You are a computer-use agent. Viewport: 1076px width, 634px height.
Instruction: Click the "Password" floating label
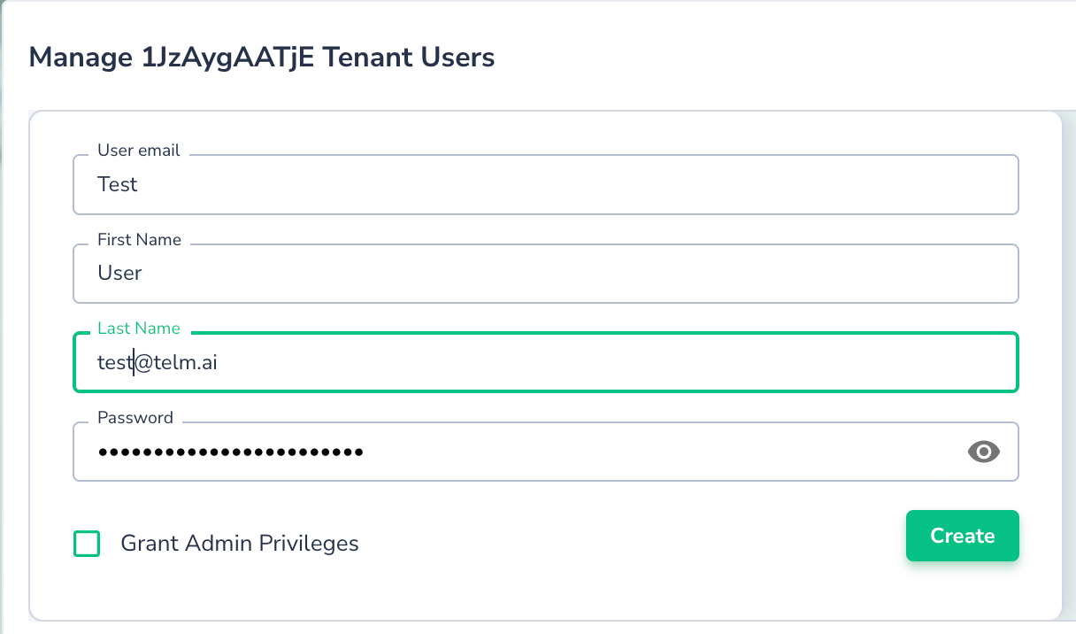pos(135,417)
